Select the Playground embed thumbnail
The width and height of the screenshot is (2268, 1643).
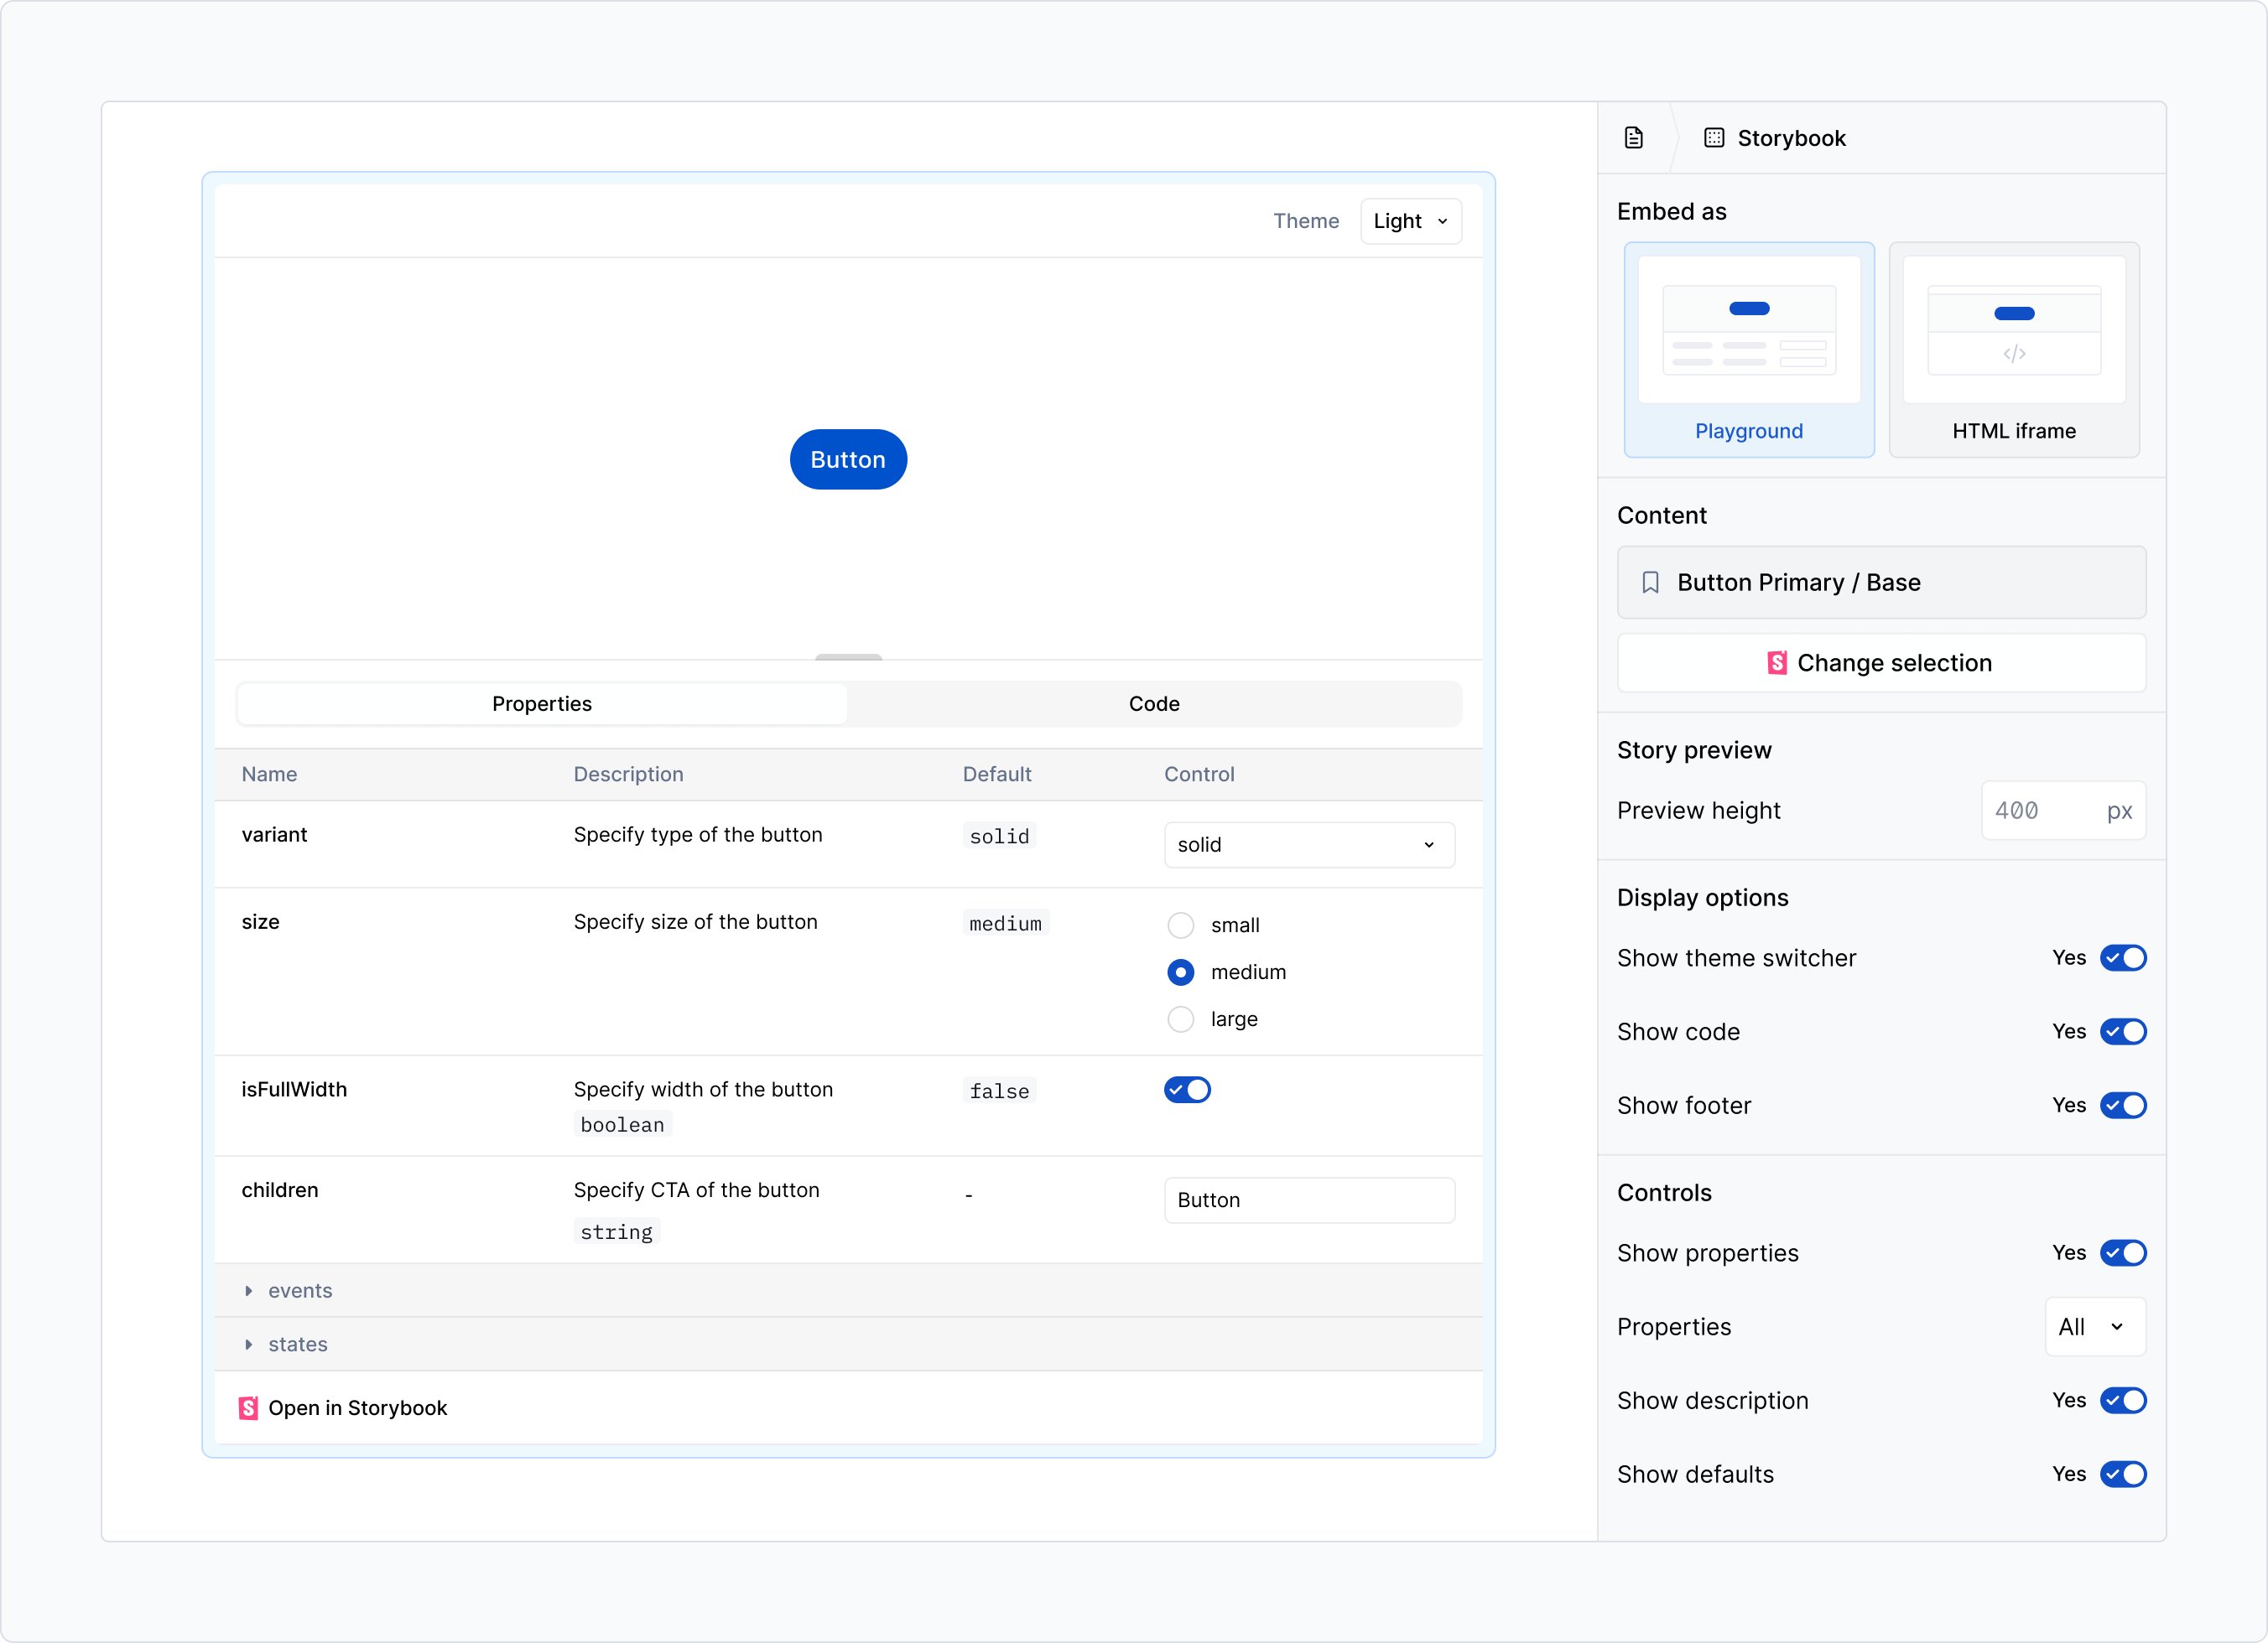(1749, 350)
